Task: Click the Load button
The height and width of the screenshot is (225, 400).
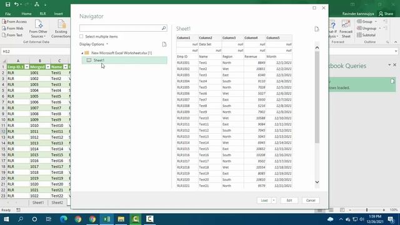Action: pyautogui.click(x=264, y=200)
